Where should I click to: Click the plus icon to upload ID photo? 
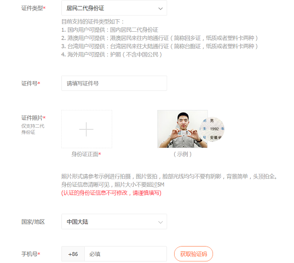point(87,129)
